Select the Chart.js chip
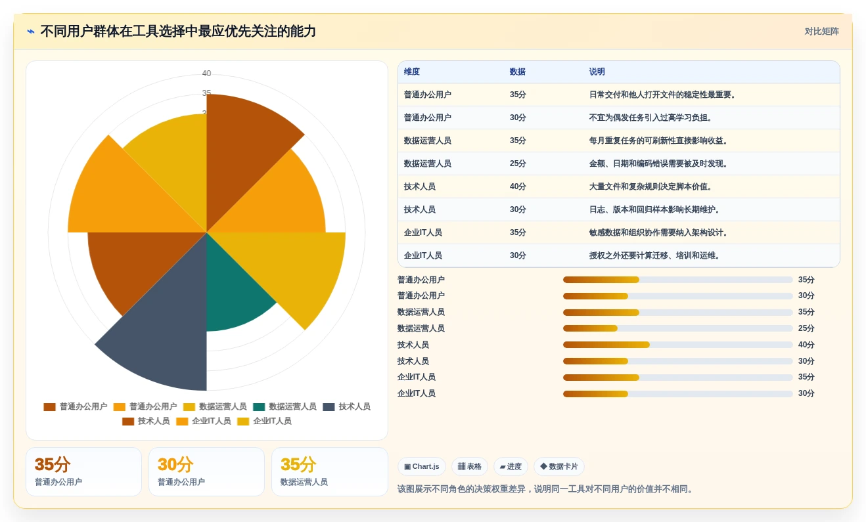 [421, 467]
